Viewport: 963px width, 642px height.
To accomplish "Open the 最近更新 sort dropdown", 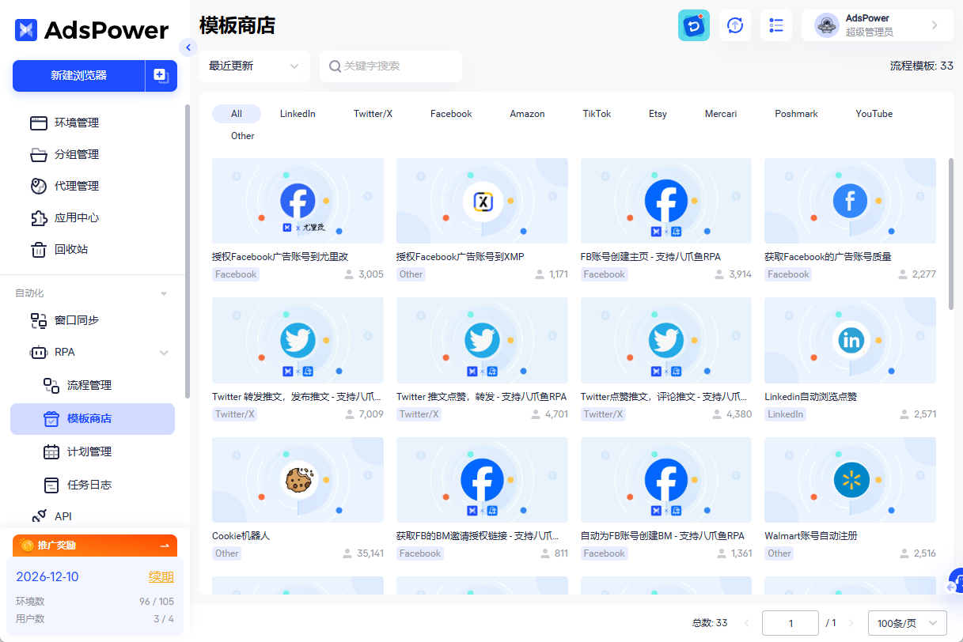I will (254, 66).
